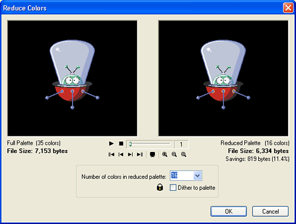
Task: Click the frame position slider
Action: 150,144
